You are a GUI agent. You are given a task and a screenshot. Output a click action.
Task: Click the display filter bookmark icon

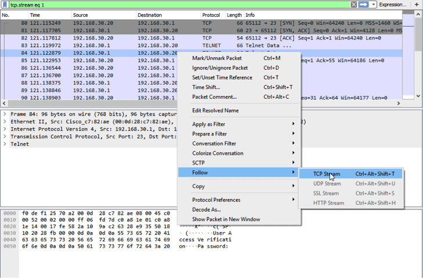click(x=5, y=4)
